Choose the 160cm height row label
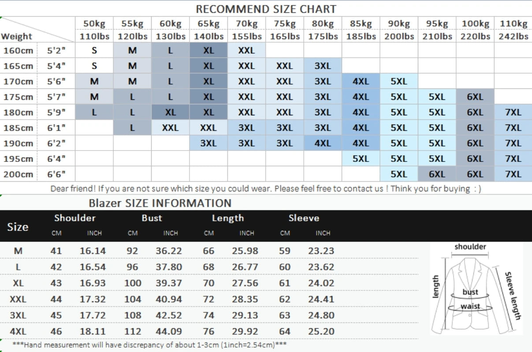The width and height of the screenshot is (532, 352). point(19,51)
